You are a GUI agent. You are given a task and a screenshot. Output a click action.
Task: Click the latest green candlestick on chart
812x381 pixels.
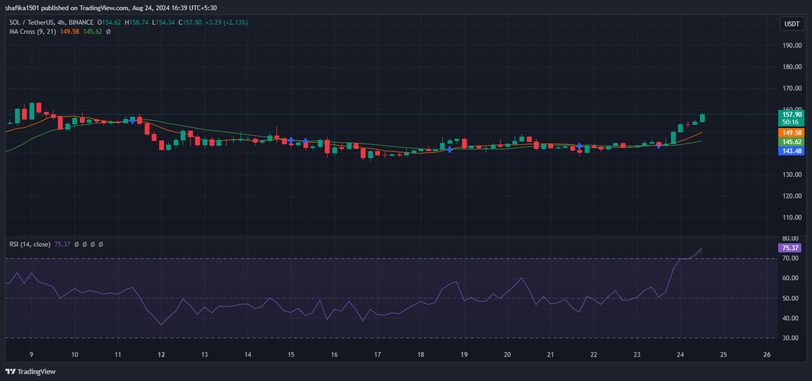(702, 118)
